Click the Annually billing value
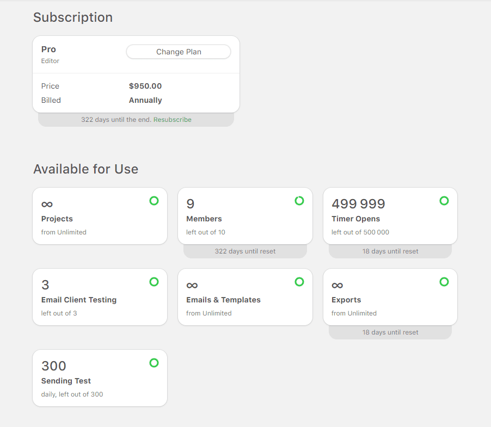The image size is (491, 427). click(145, 100)
